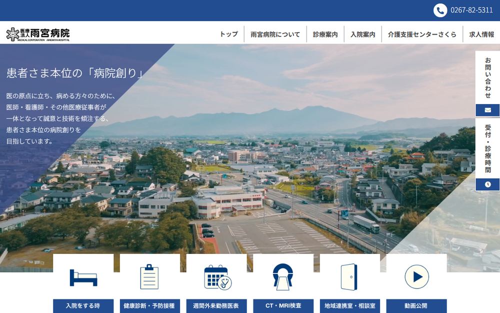Screen dimensions: 500x313
Task: Open the 求人情報 menu item
Action: [481, 34]
